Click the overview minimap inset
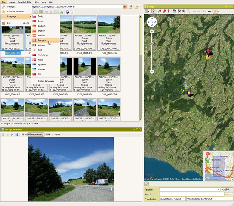234x206 pixels. coord(219,166)
